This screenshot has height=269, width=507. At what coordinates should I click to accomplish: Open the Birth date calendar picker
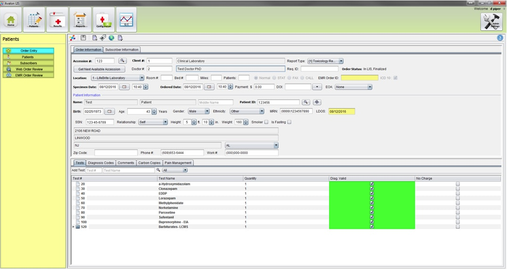point(109,112)
